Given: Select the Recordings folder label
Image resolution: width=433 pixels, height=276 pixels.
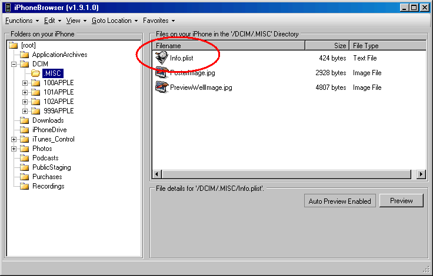Looking at the screenshot, I should [48, 186].
